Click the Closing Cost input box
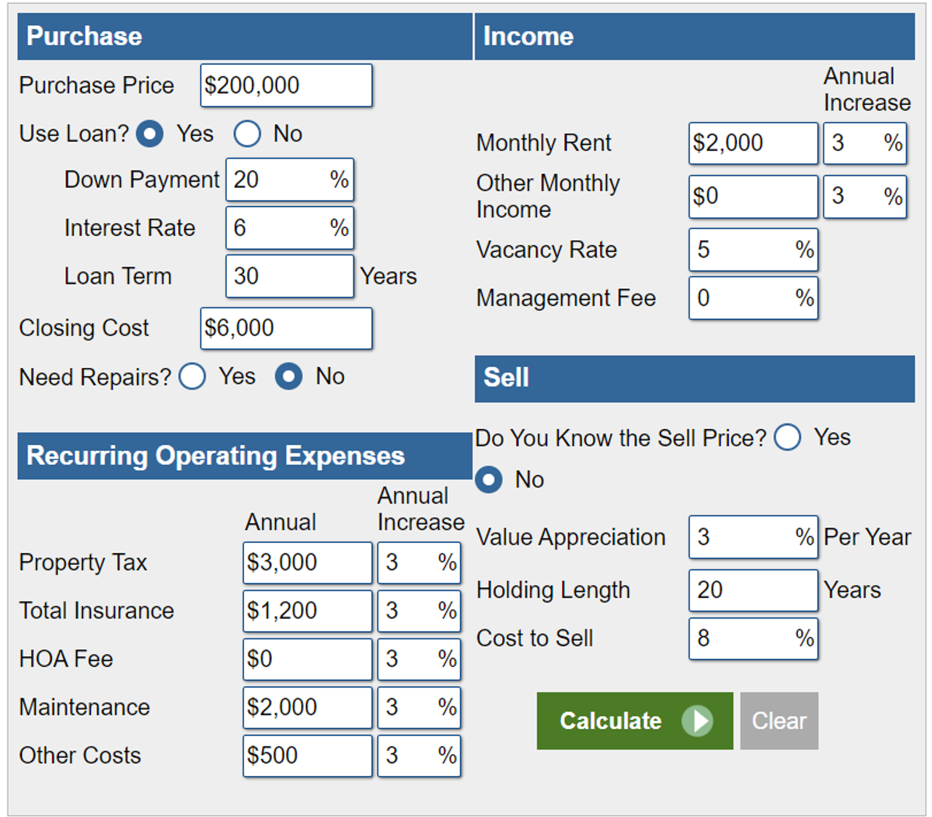Image resolution: width=932 pixels, height=817 pixels. (286, 328)
